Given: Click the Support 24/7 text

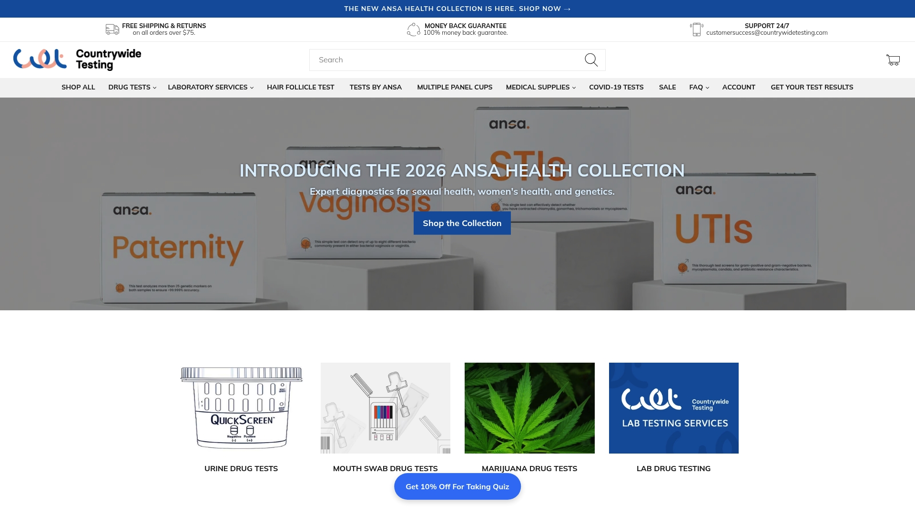Looking at the screenshot, I should [x=767, y=26].
